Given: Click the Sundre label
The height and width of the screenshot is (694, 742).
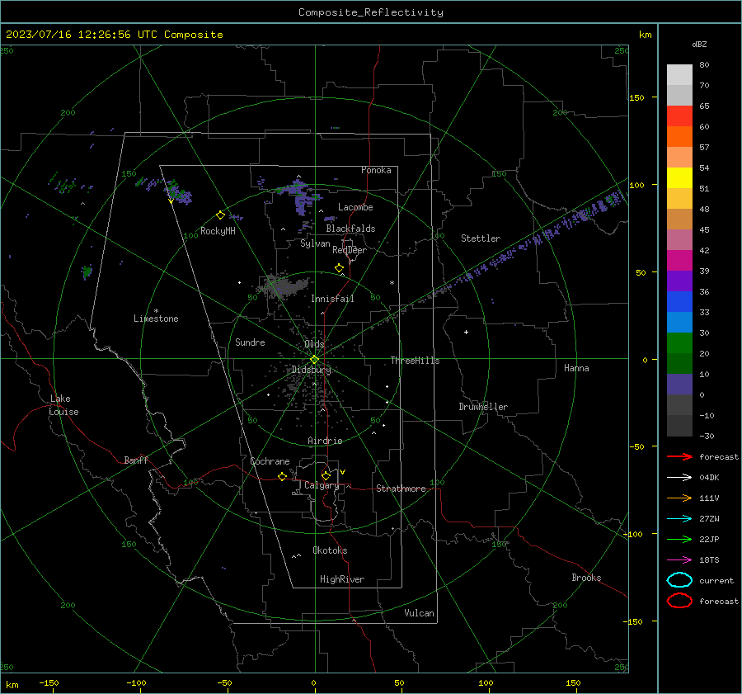Looking at the screenshot, I should [x=250, y=342].
